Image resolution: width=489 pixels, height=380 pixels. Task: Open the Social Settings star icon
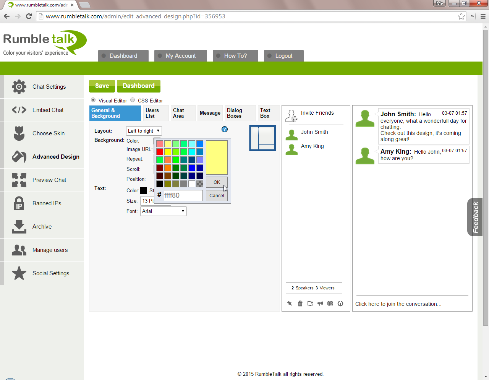click(19, 273)
